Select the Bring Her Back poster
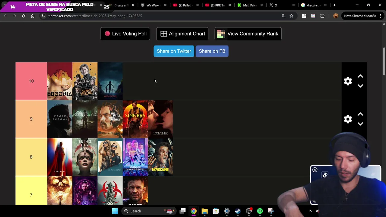The image size is (386, 217). click(x=85, y=157)
